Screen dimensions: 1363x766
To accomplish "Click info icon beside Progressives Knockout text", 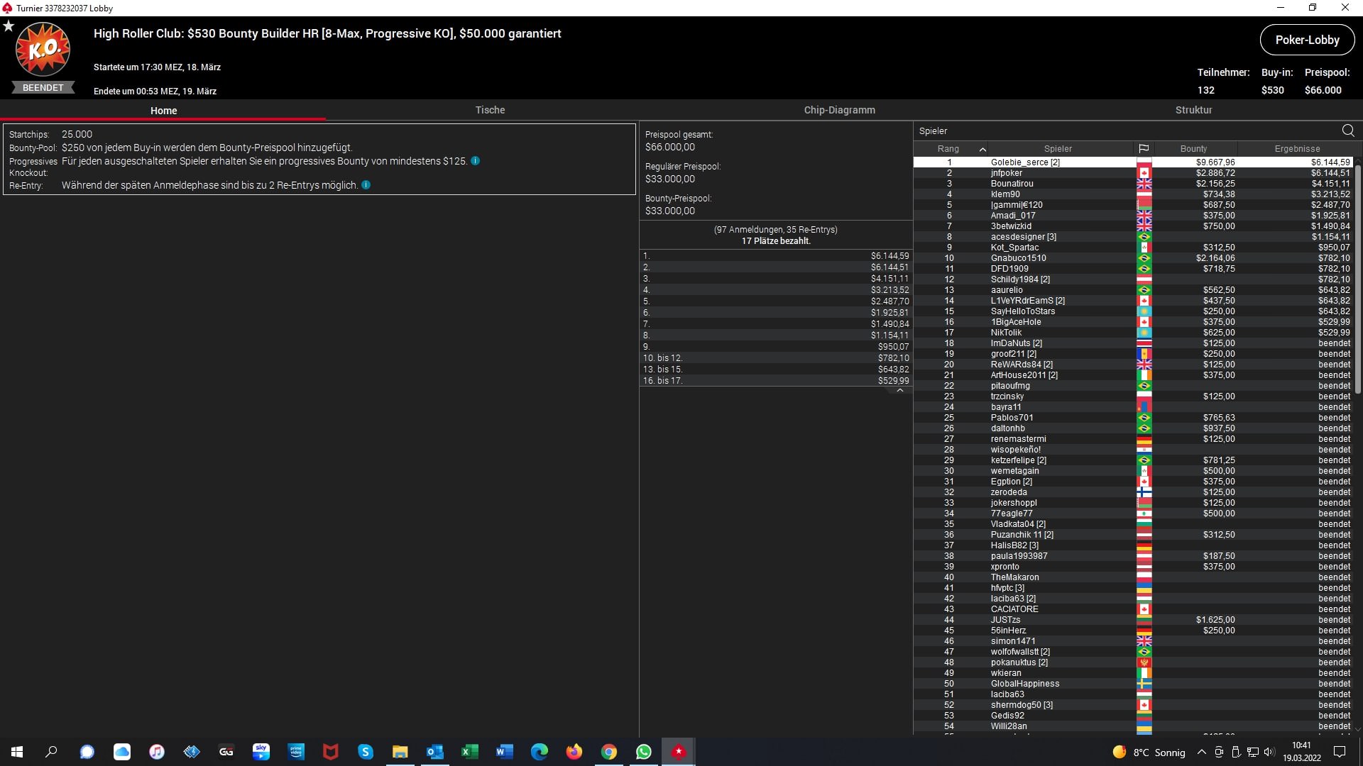I will click(x=476, y=161).
